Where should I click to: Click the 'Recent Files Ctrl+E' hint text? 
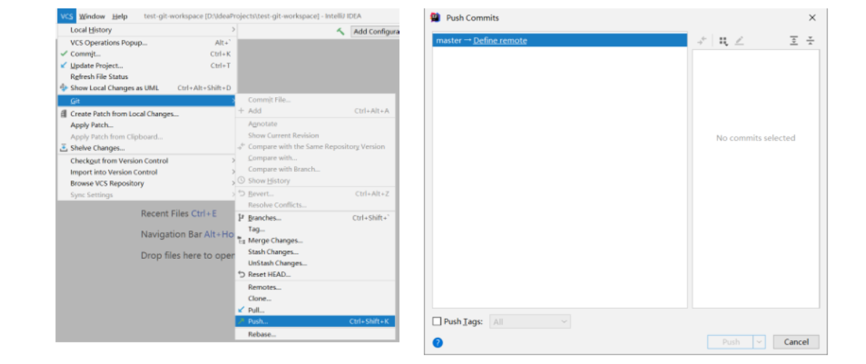[x=179, y=213]
